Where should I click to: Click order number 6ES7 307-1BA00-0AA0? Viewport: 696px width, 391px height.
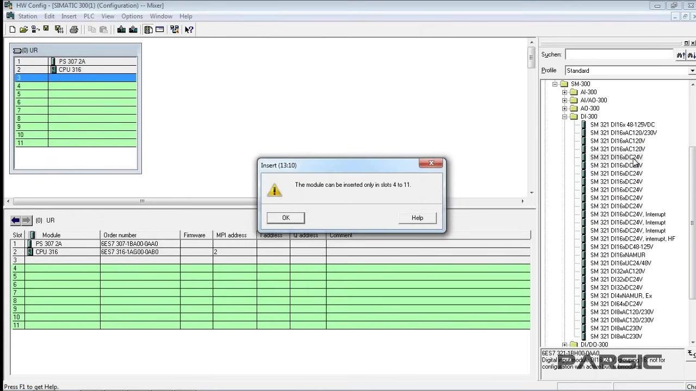click(x=129, y=244)
